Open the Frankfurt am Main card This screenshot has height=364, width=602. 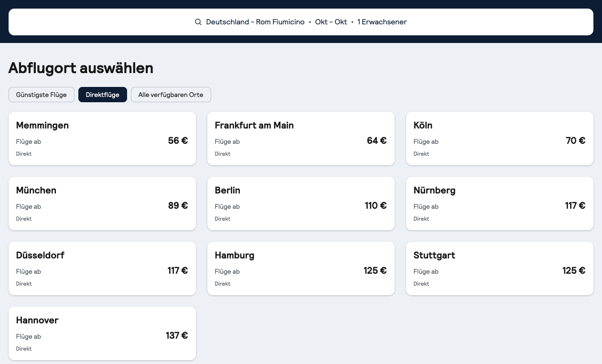click(301, 139)
